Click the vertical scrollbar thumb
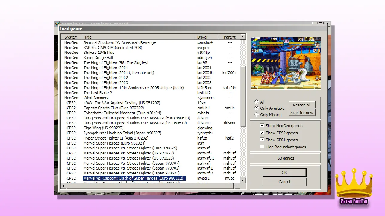Viewport: 385px width, 216px height. pos(243,96)
